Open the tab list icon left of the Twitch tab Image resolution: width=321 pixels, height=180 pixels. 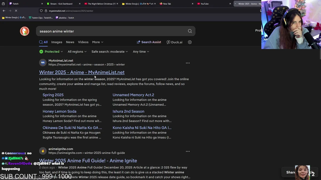pos(3,4)
